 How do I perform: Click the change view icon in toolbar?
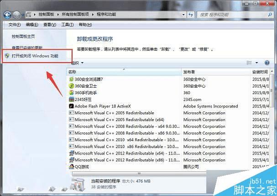pyautogui.click(x=249, y=63)
